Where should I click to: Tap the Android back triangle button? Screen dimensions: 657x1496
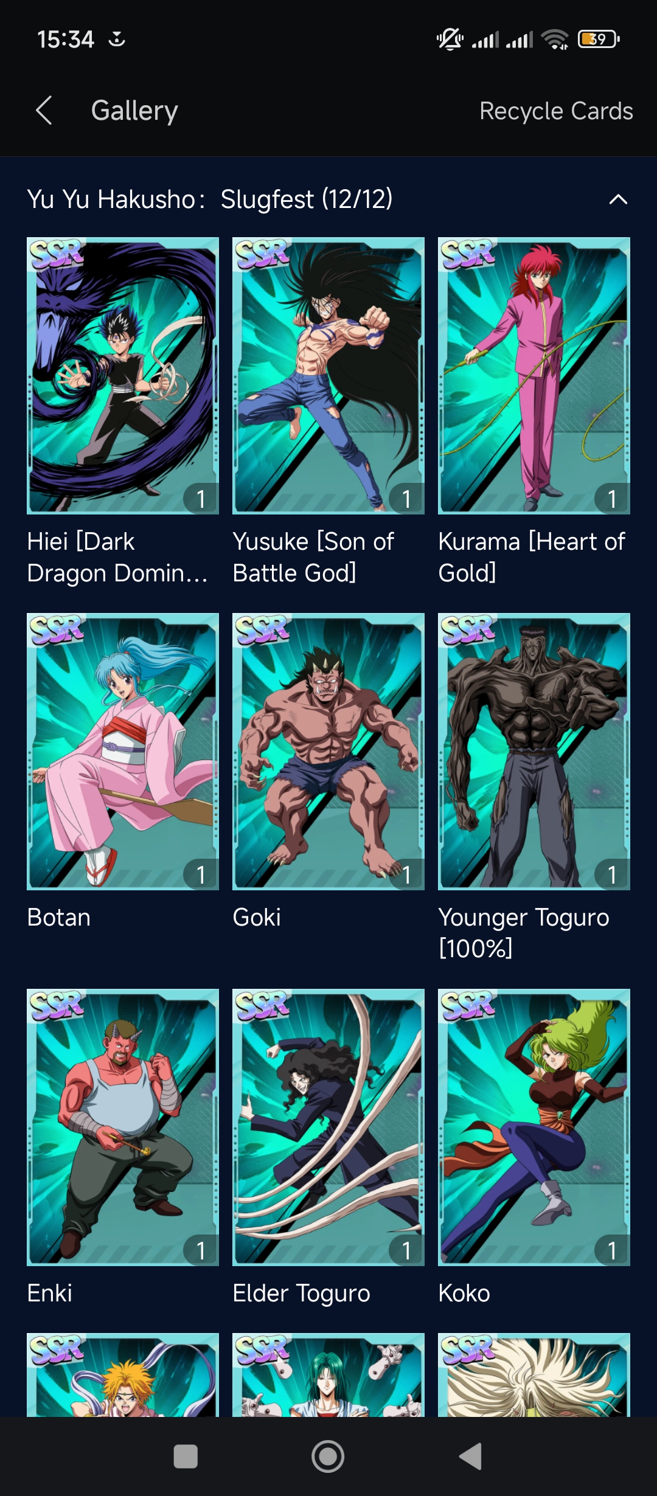[470, 1456]
